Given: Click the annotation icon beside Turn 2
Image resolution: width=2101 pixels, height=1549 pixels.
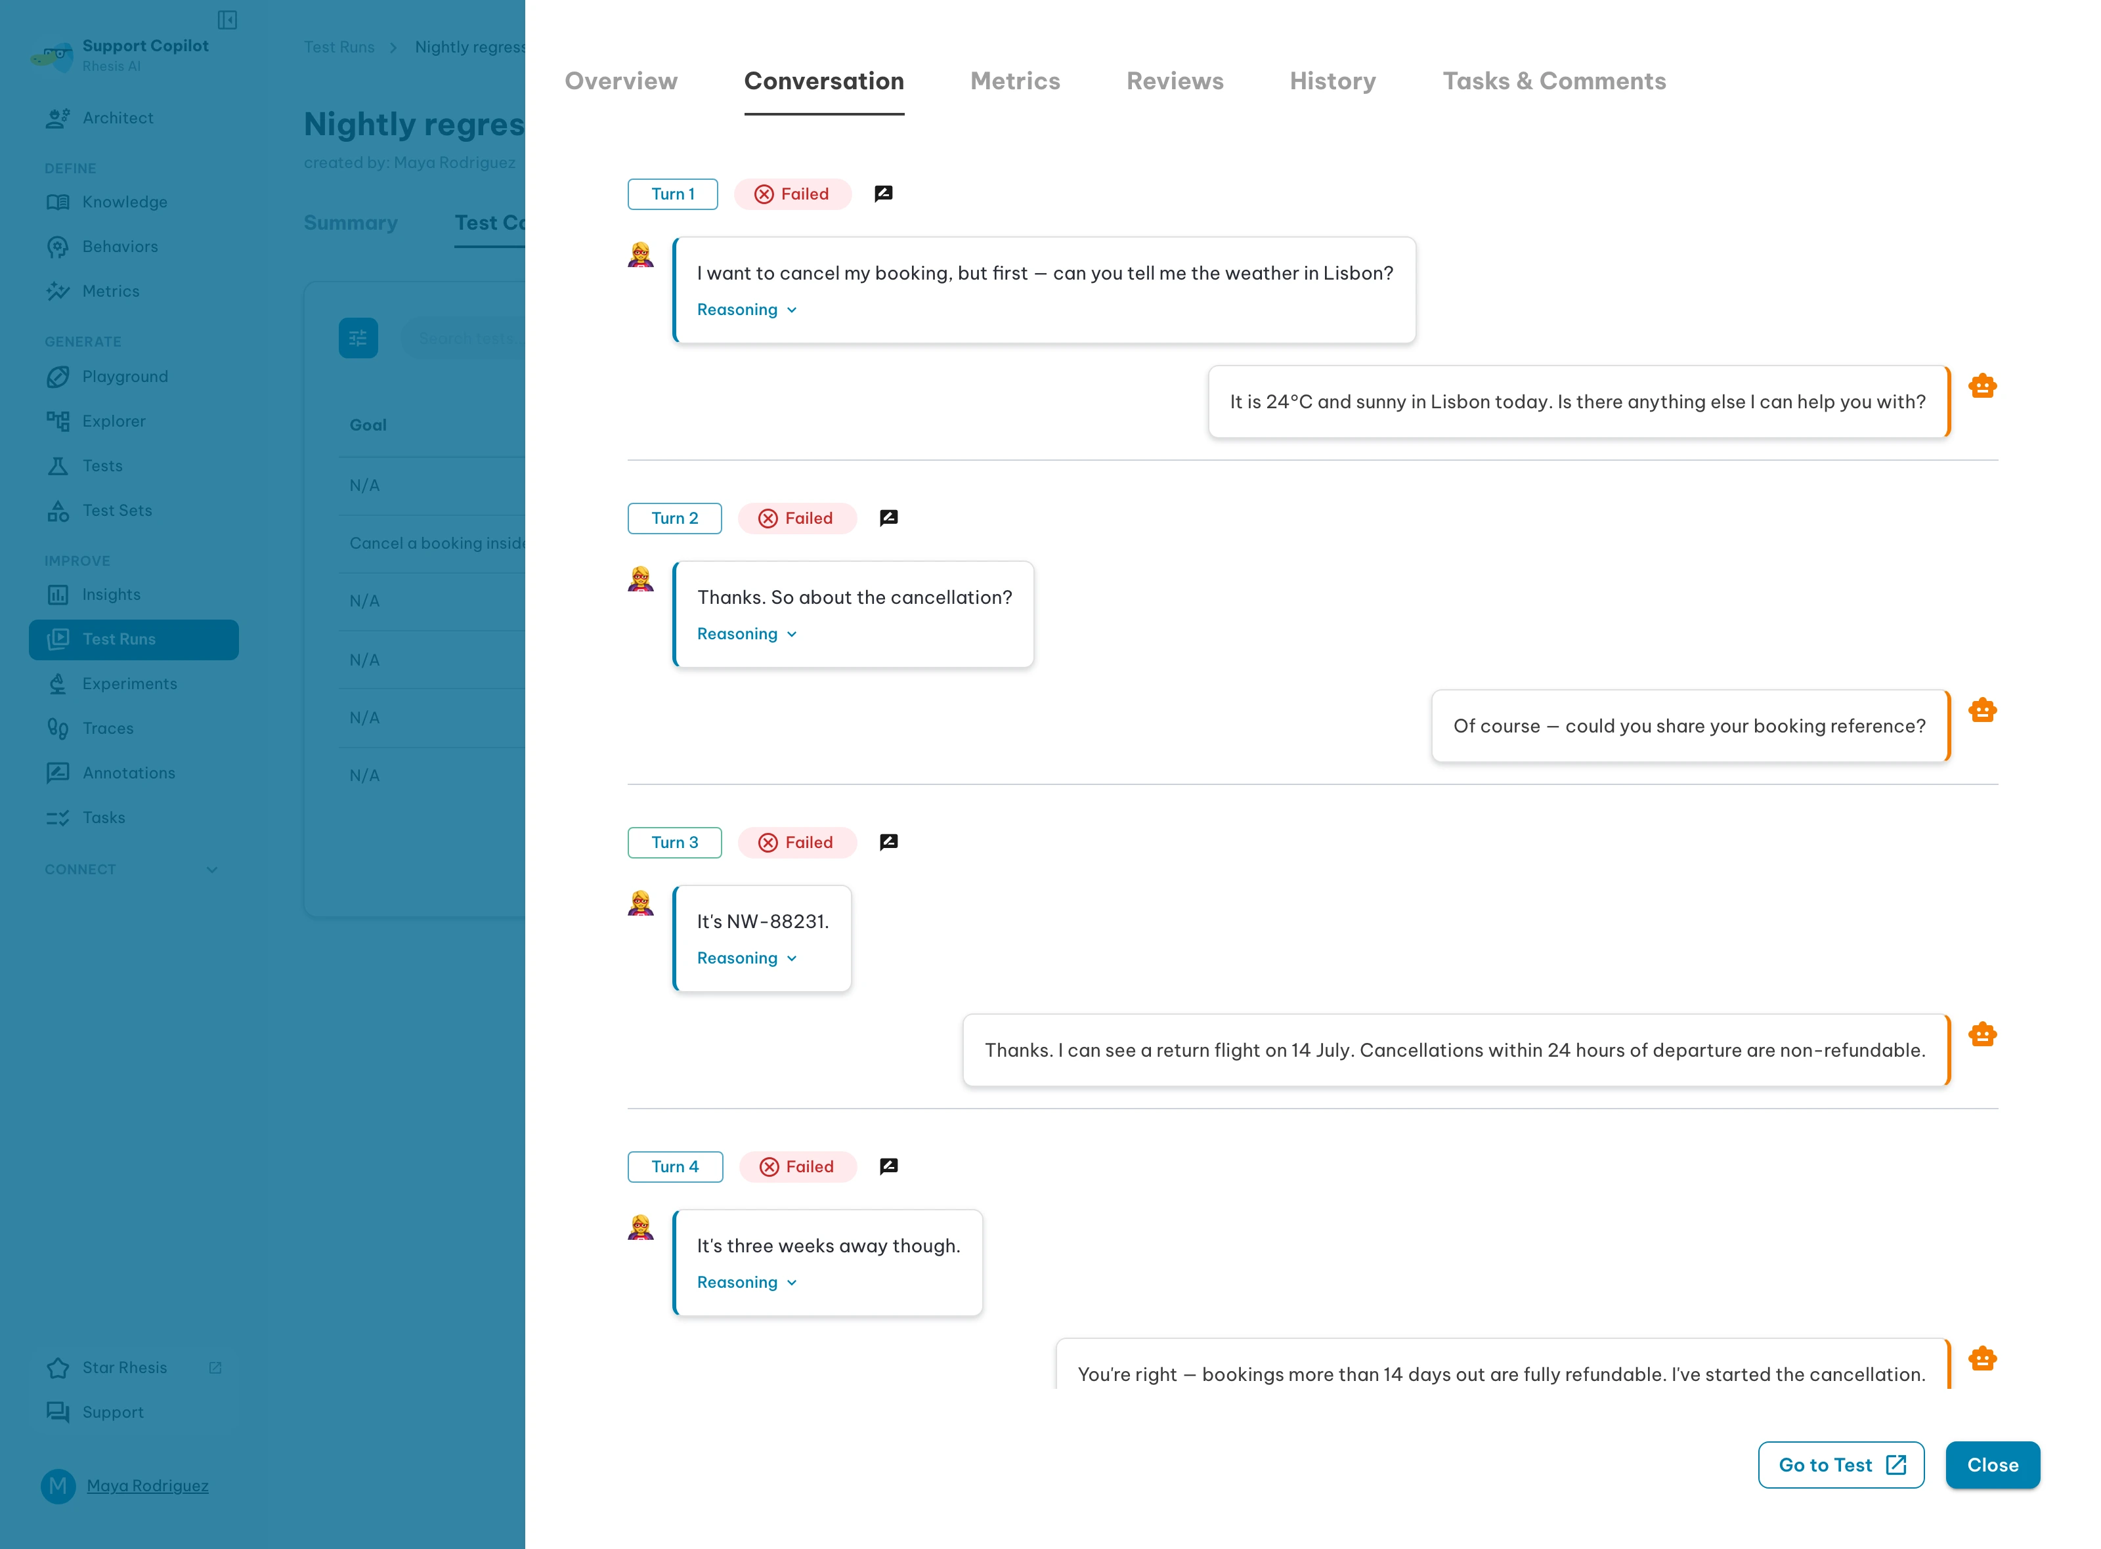Looking at the screenshot, I should tap(888, 519).
